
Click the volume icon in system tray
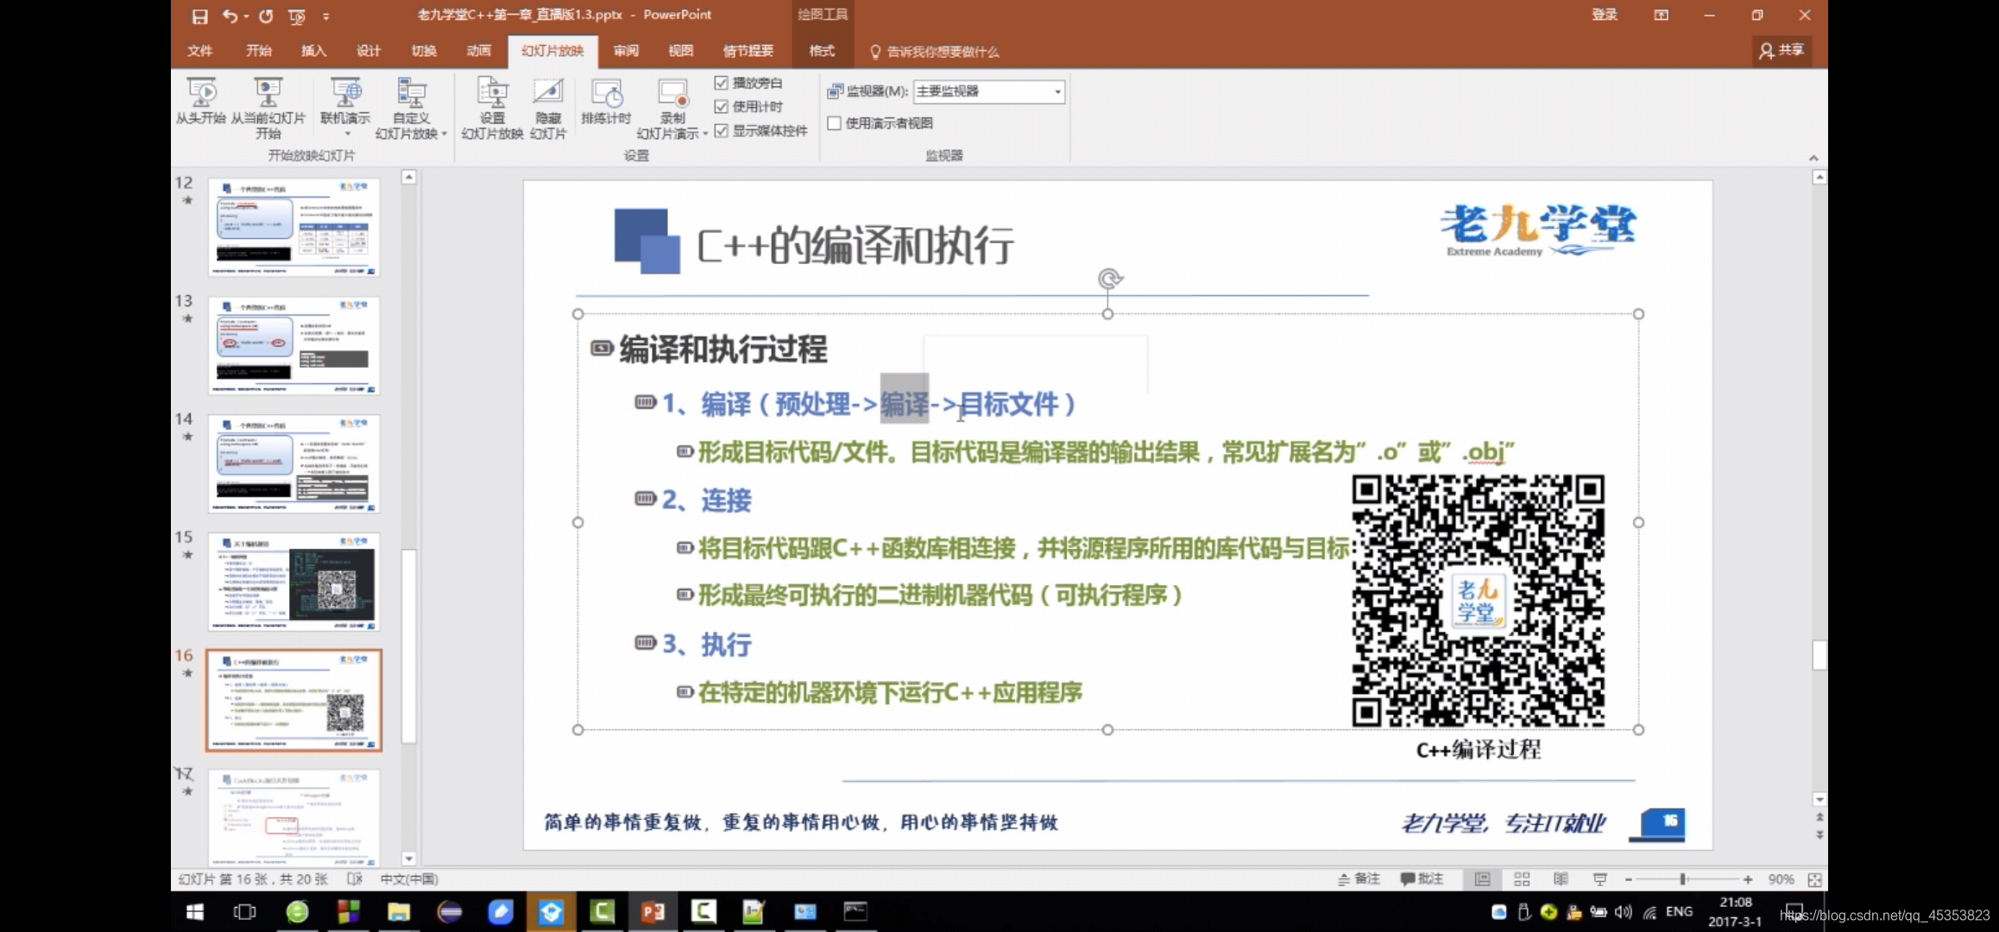(x=1623, y=911)
